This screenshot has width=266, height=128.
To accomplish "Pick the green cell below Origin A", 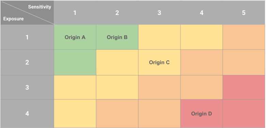I will click(x=75, y=62).
